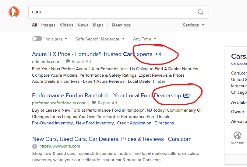The width and height of the screenshot is (247, 167).
Task: Click speech bubble icon beside edmunds.com Report Ad
Action: 68,61
